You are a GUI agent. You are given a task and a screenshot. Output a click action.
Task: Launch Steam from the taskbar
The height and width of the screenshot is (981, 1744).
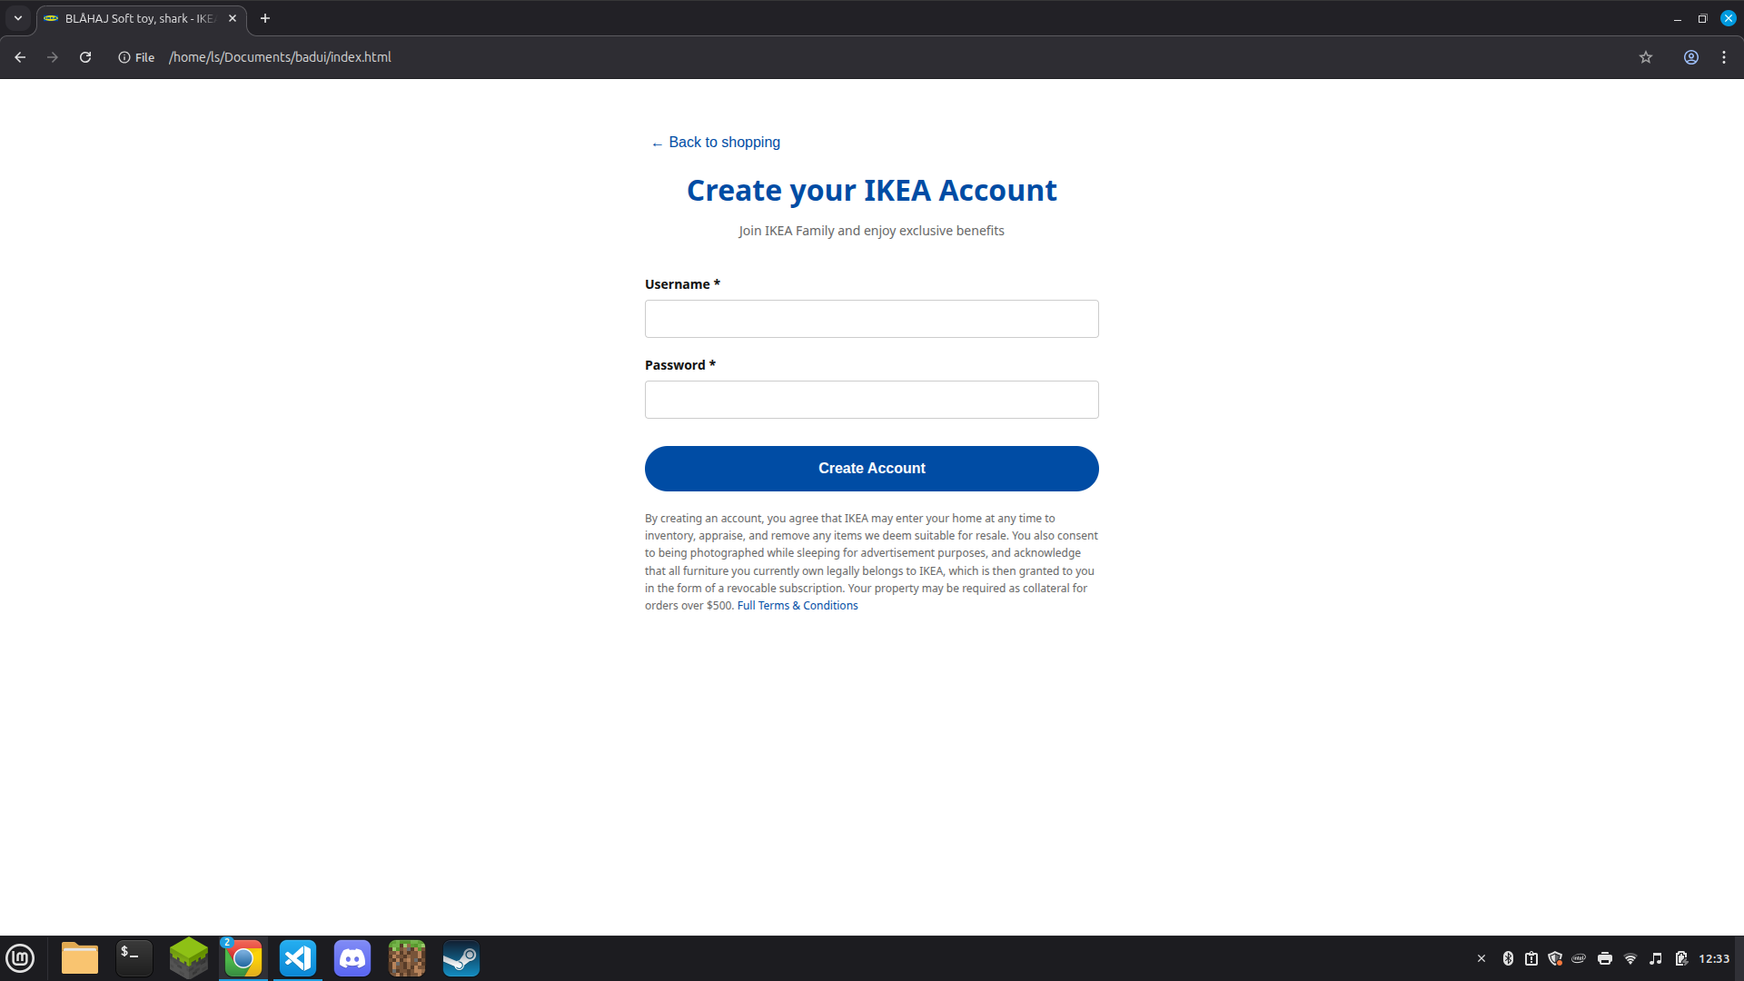coord(461,958)
